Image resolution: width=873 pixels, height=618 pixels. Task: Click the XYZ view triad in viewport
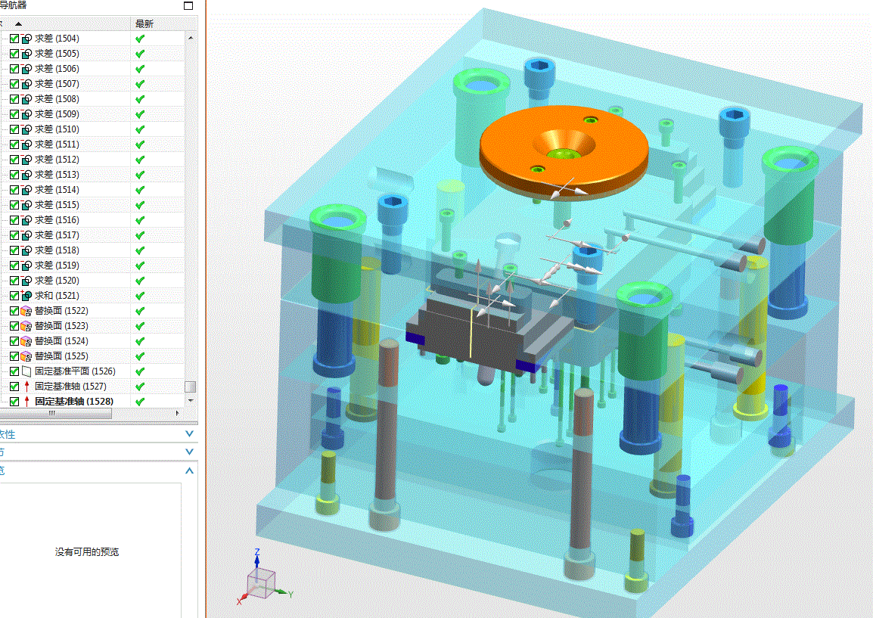(265, 579)
